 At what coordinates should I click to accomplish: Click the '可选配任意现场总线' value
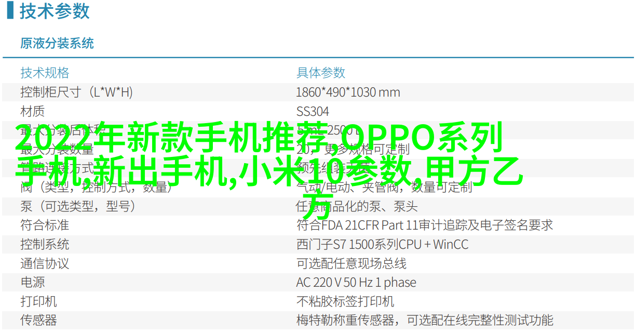point(351,263)
